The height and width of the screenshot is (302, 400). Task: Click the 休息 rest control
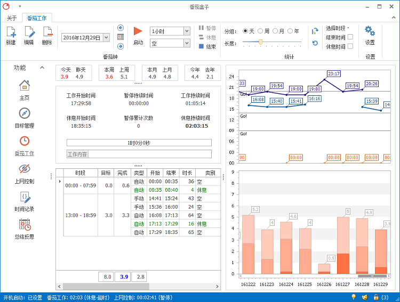tap(207, 37)
